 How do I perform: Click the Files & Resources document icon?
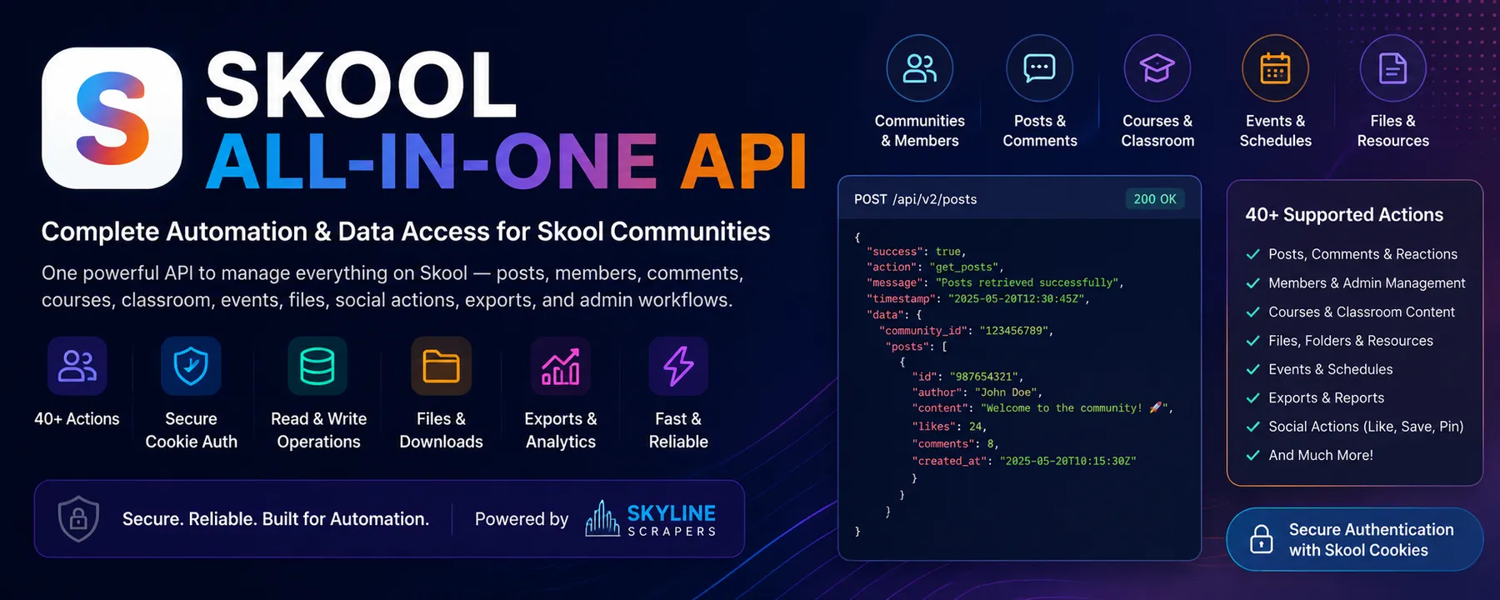pos(1392,68)
